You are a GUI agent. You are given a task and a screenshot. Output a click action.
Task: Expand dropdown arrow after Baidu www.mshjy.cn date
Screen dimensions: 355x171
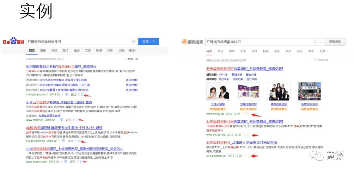click(57, 120)
